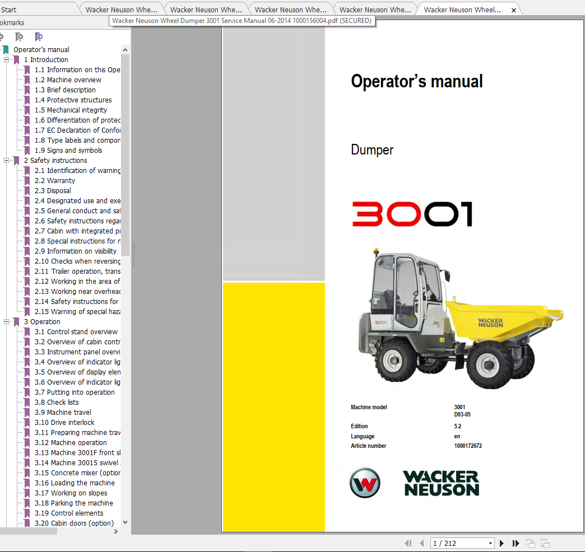Click the go-to-bookmark arrow icon

(x=38, y=37)
